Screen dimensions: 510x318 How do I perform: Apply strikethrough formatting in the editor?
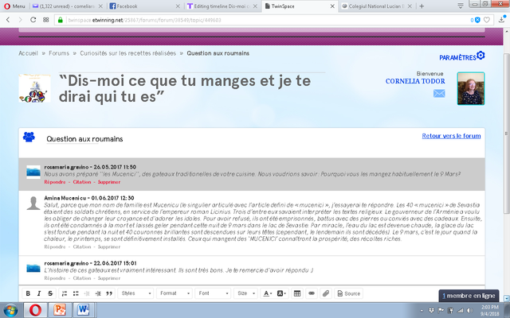coord(50,293)
